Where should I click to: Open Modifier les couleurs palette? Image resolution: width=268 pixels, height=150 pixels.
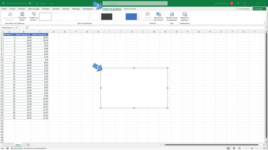[34, 16]
